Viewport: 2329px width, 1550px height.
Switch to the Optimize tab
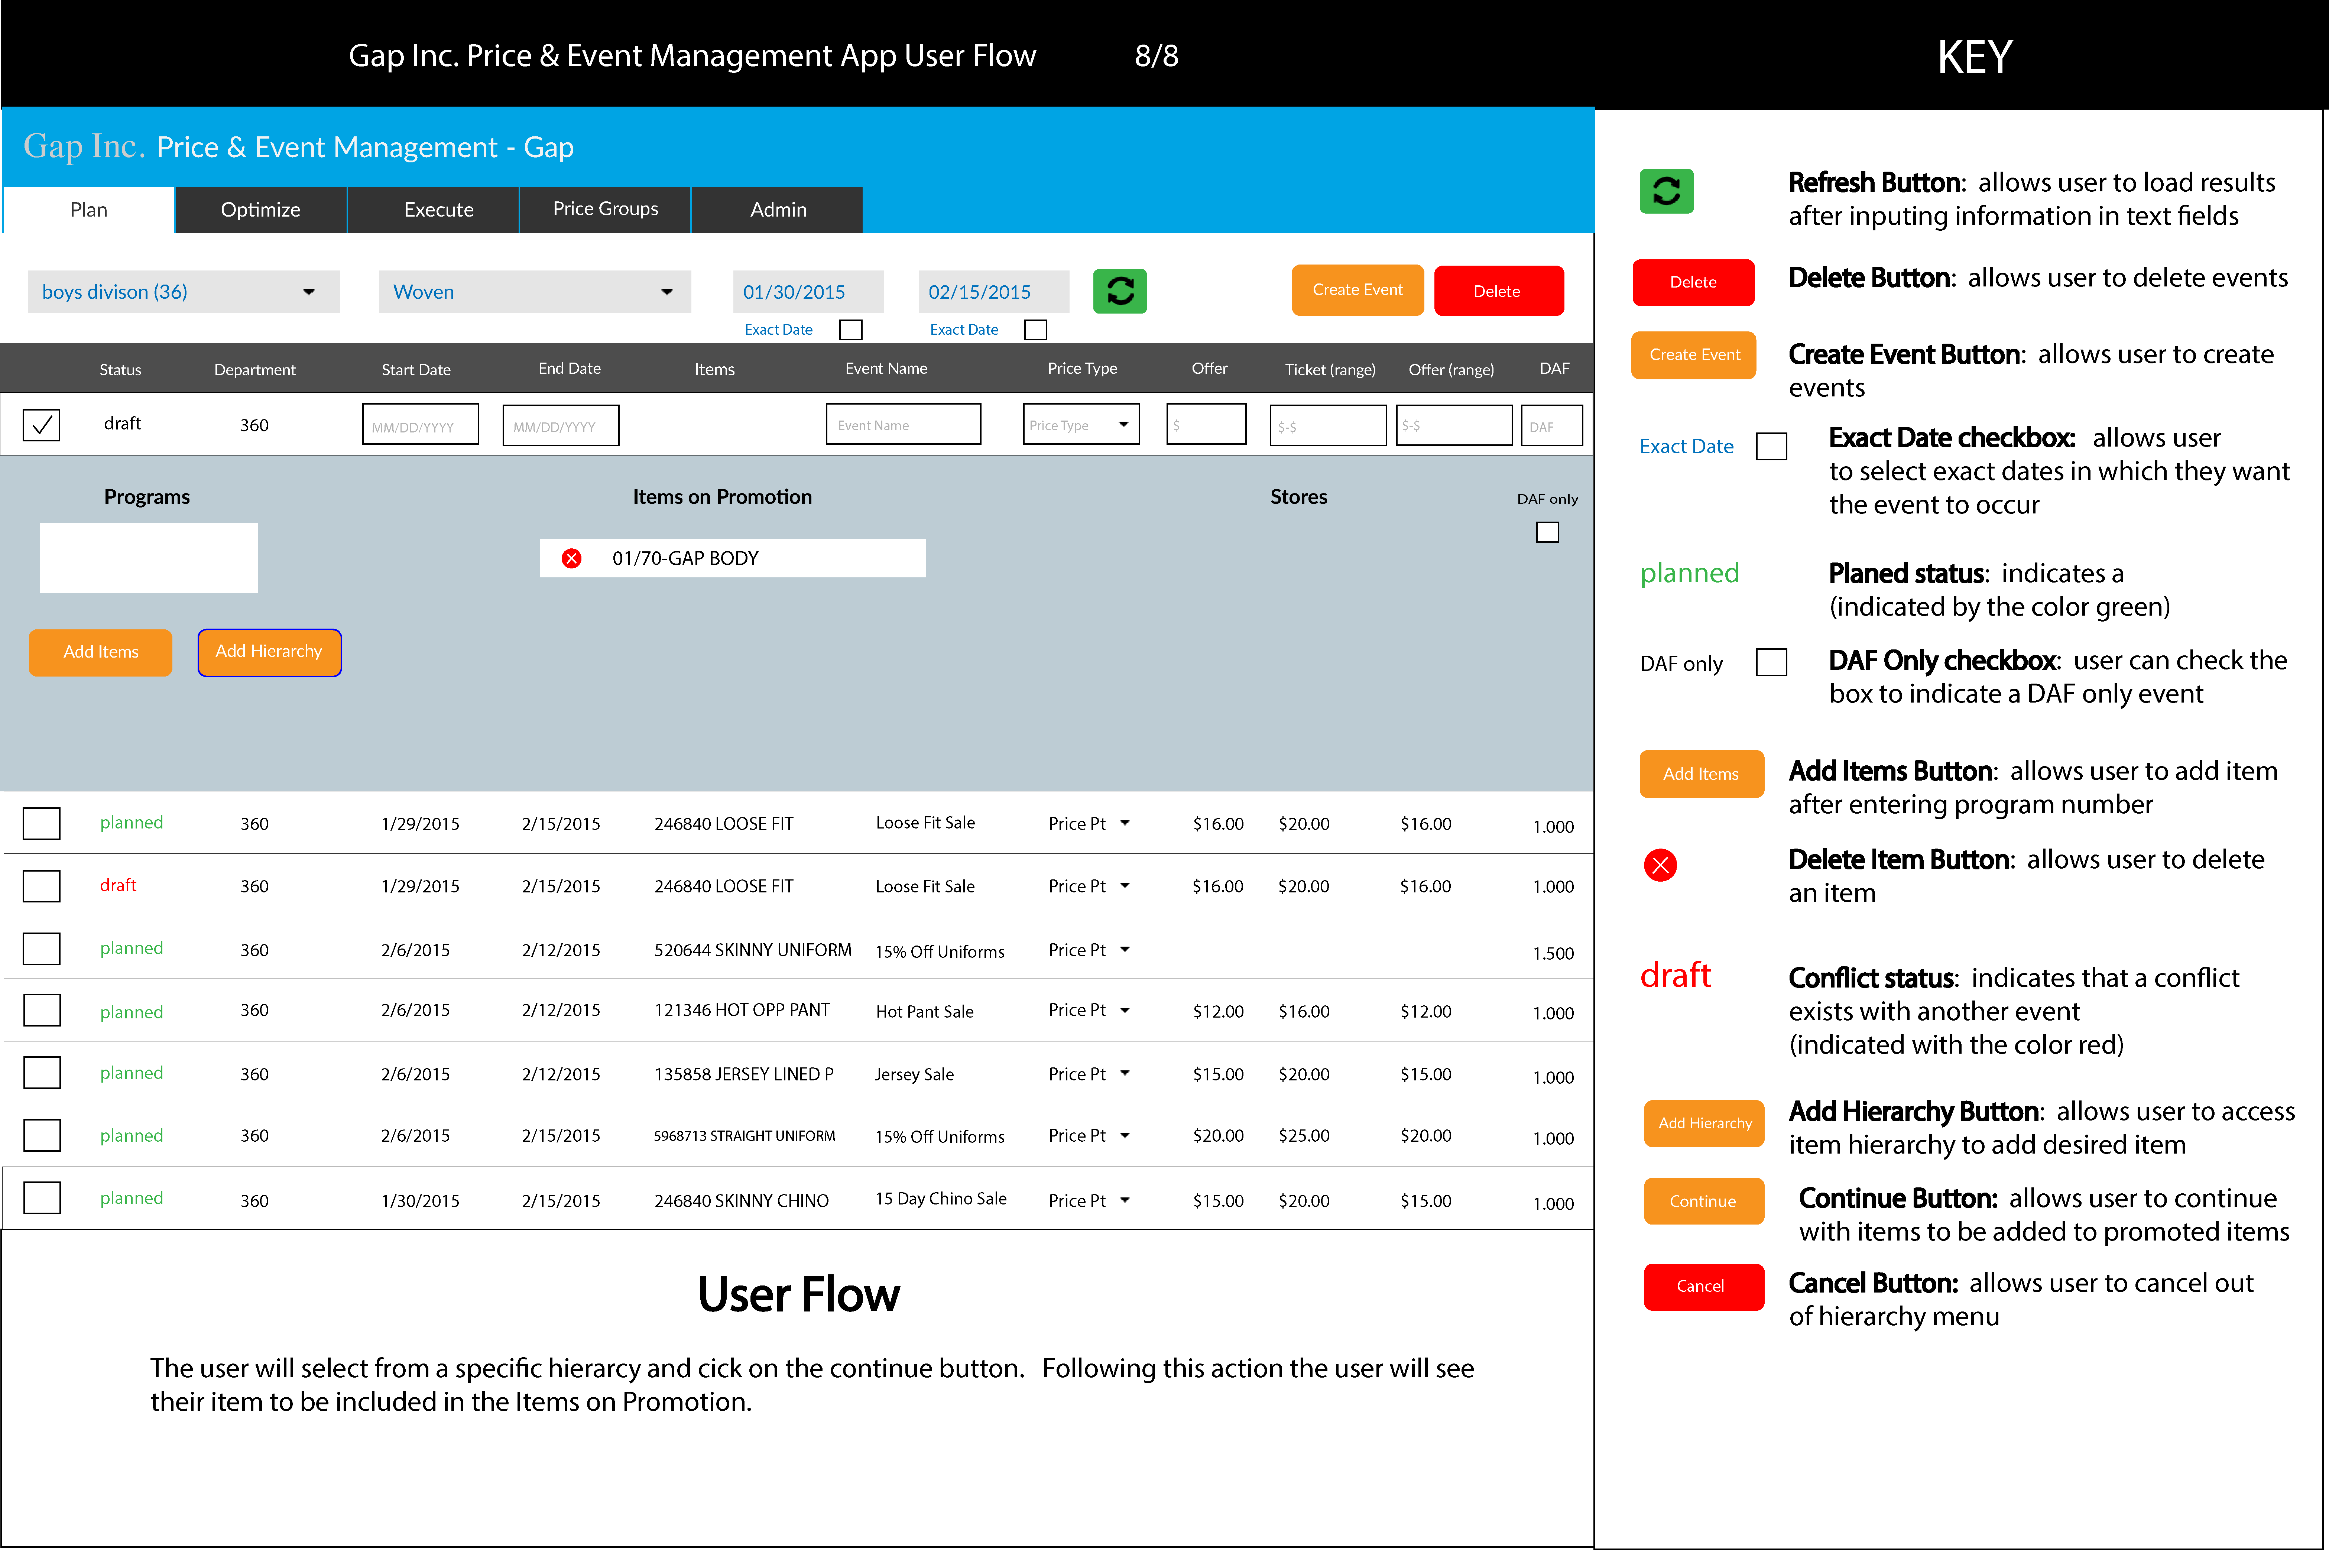coord(260,210)
